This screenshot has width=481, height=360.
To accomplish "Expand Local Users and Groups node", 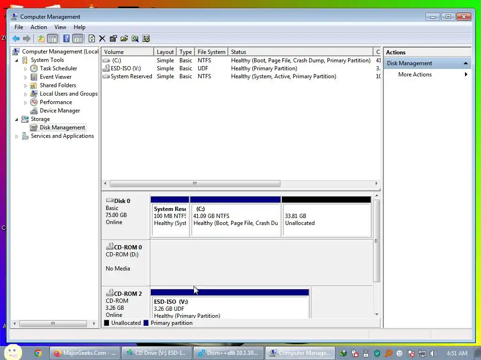I will pos(25,94).
